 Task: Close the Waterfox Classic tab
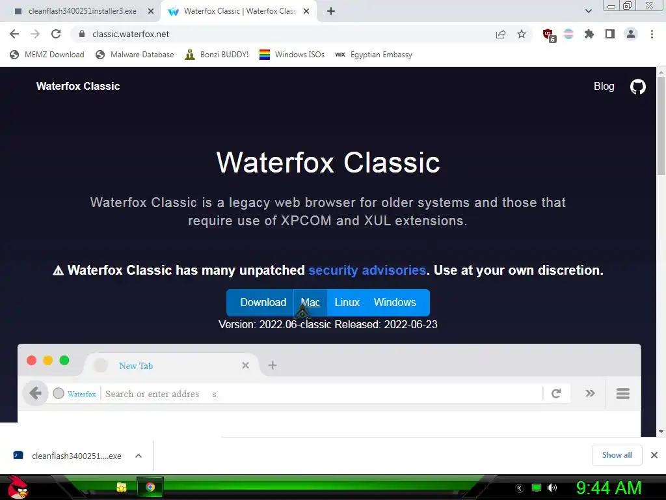pyautogui.click(x=306, y=12)
